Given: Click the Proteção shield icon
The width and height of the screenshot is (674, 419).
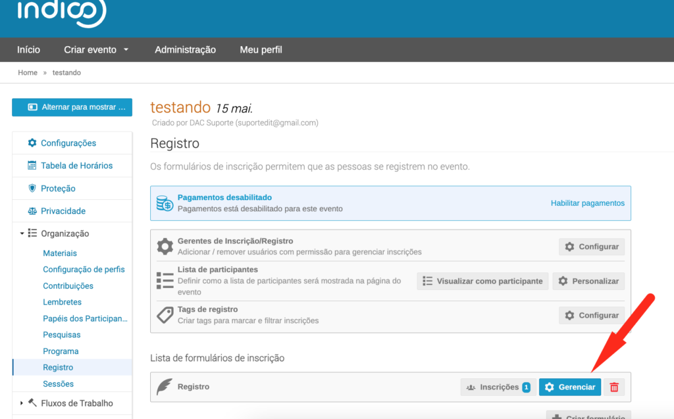Looking at the screenshot, I should [x=32, y=188].
